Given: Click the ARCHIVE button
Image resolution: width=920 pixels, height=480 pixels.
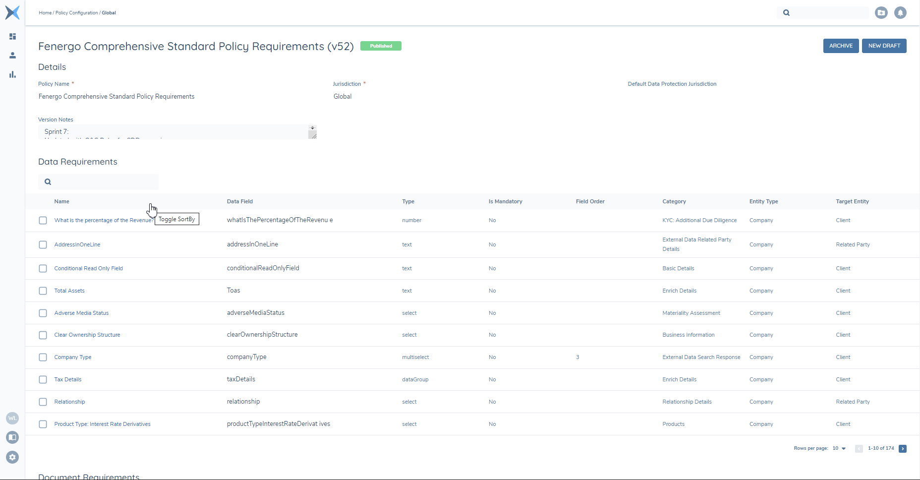Looking at the screenshot, I should [x=841, y=46].
